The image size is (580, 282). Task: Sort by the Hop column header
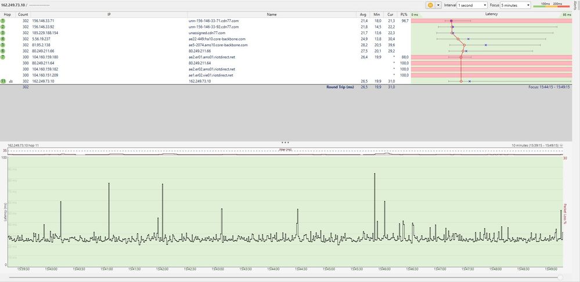click(8, 14)
